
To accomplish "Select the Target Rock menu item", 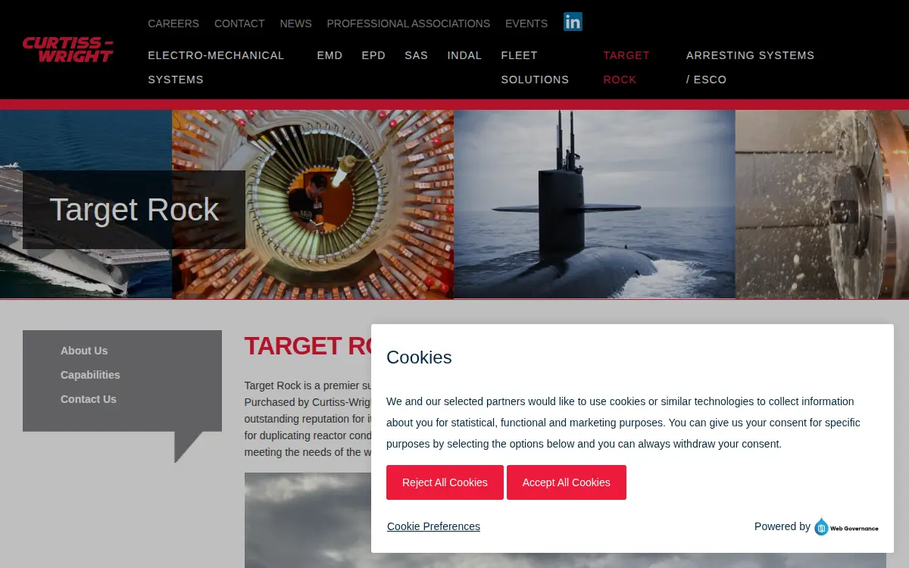I will (626, 67).
